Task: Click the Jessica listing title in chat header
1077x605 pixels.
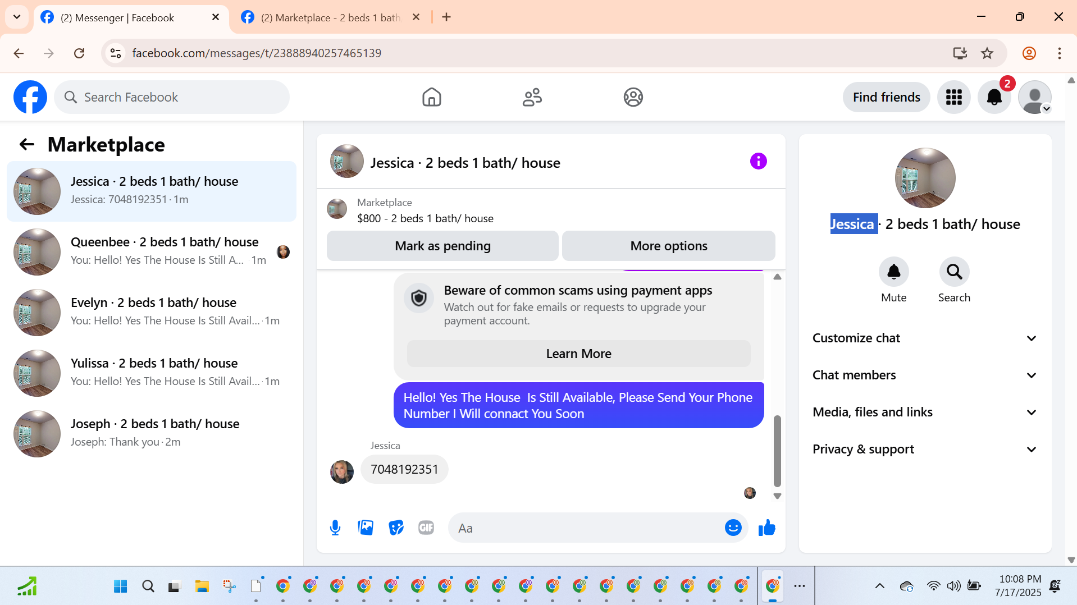Action: [x=465, y=163]
